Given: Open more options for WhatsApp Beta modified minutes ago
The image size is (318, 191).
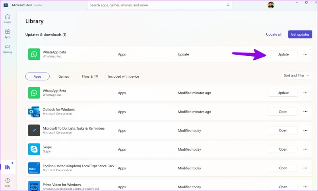Looking at the screenshot, I should tap(305, 93).
